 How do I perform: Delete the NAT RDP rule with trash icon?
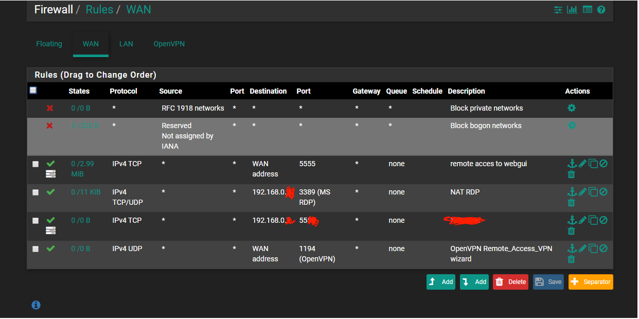click(571, 203)
